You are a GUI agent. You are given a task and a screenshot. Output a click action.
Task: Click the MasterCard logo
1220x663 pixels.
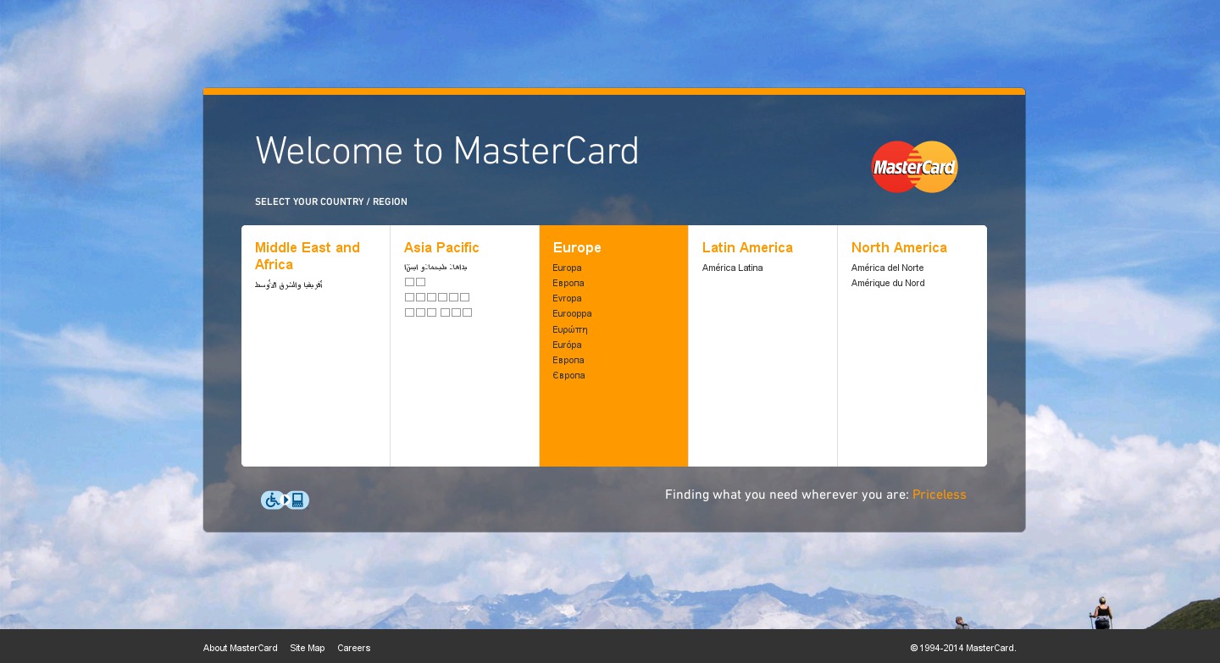(x=914, y=167)
